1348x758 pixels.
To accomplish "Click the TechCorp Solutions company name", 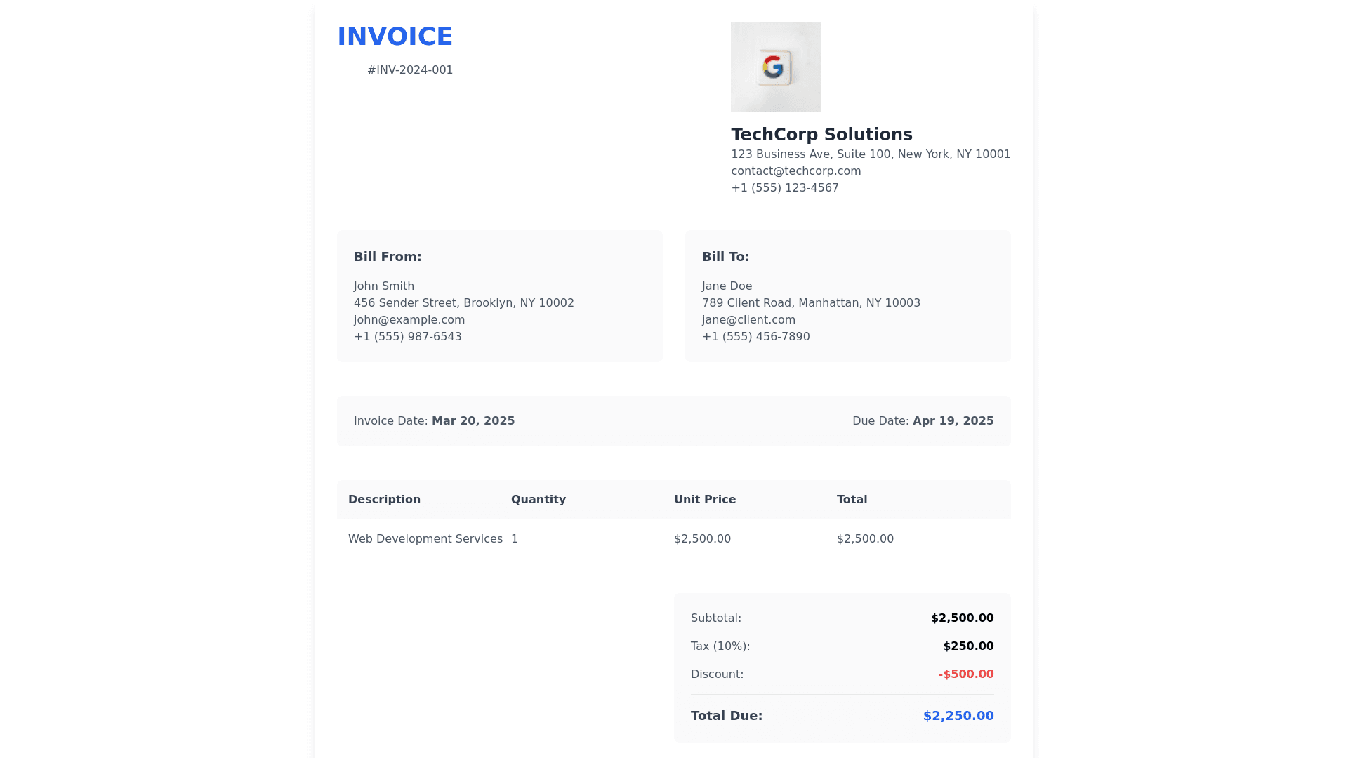I will [x=821, y=135].
